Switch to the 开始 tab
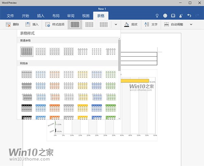 coord(26,16)
